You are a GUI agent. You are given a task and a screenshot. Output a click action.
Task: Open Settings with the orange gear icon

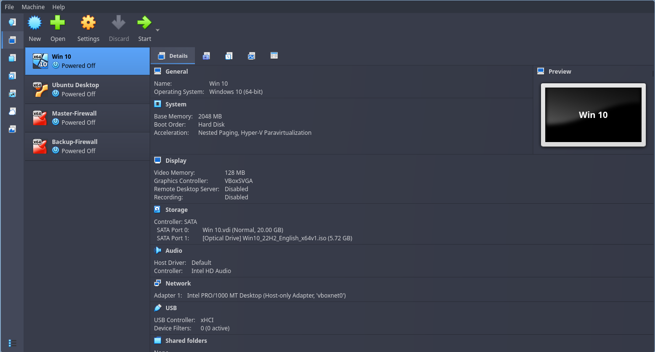point(88,23)
